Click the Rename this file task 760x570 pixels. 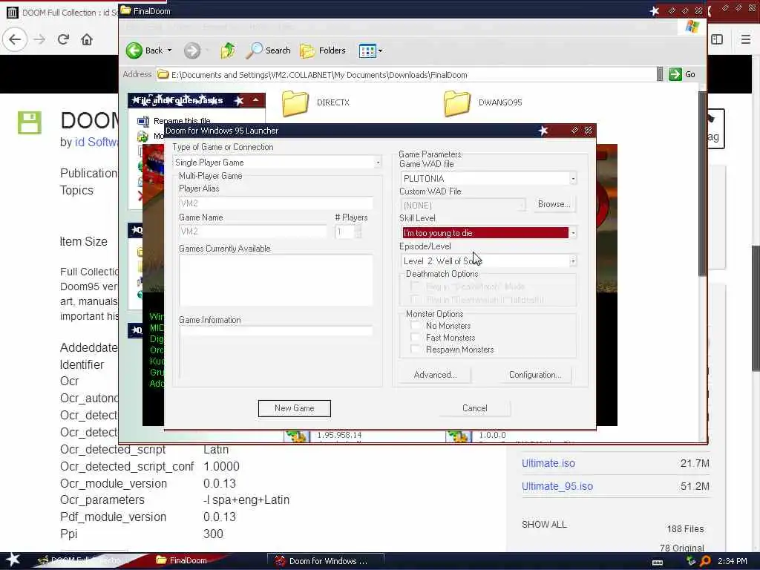coord(182,121)
